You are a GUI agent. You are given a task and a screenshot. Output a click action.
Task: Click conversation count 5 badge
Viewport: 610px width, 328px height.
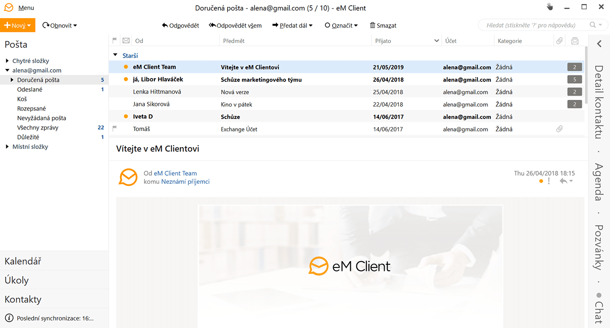click(574, 80)
